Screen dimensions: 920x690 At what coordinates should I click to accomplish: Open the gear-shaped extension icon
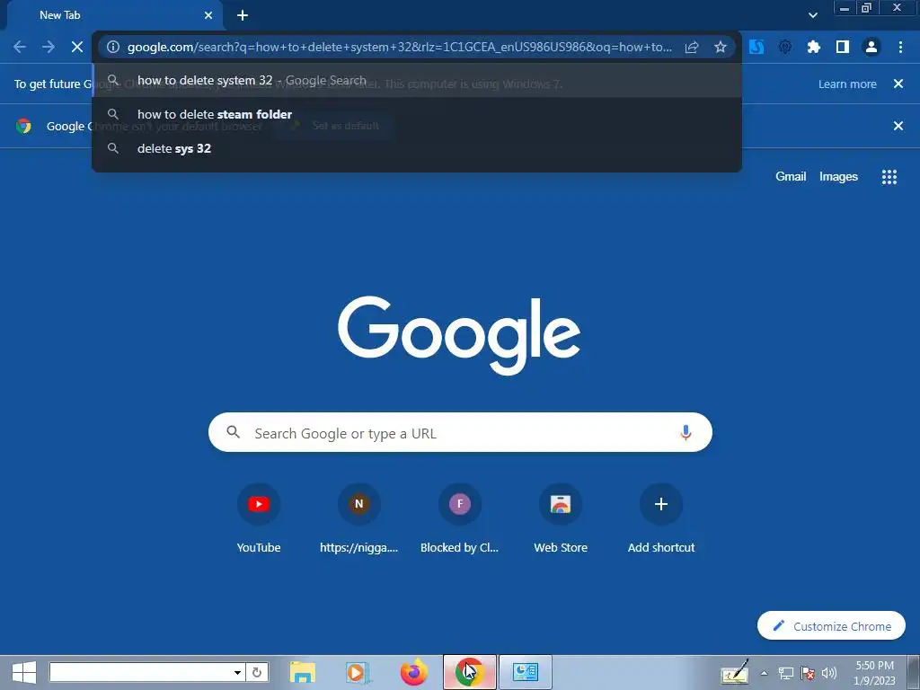pos(785,47)
